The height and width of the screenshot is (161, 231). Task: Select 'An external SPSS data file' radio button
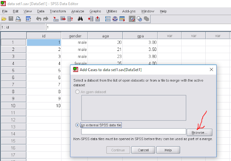click(77, 125)
